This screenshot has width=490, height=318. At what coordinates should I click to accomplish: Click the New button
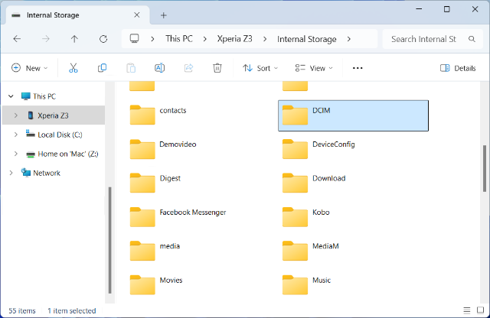29,68
